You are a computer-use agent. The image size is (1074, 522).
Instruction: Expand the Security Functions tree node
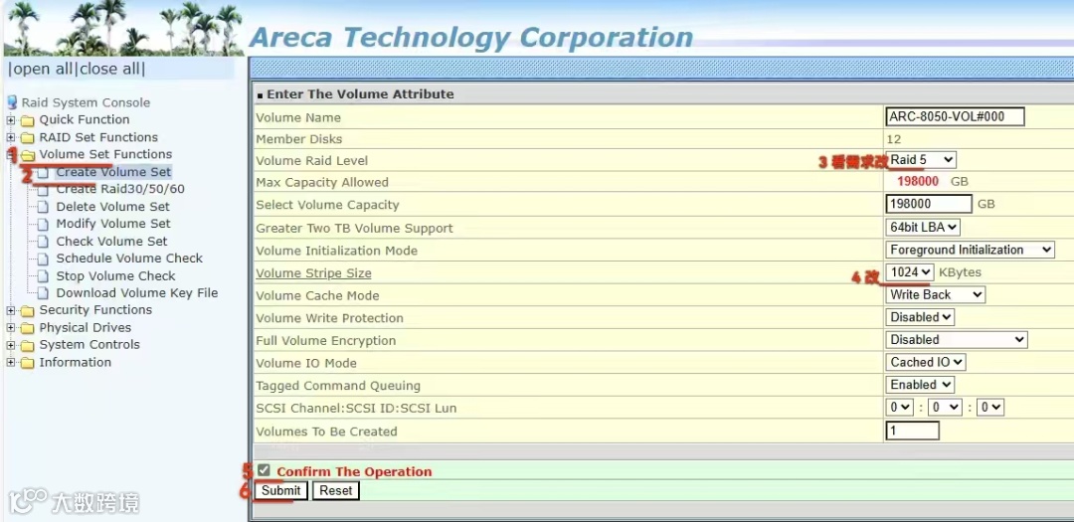coord(11,311)
